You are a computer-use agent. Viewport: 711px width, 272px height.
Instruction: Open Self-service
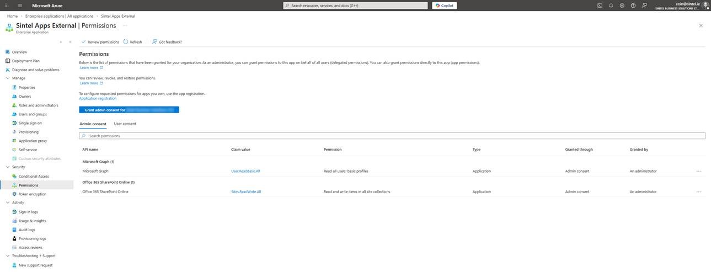28,150
